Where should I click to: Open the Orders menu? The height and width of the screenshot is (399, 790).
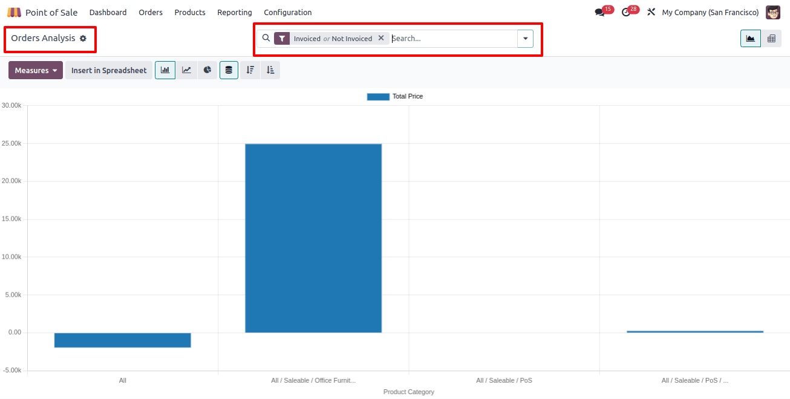point(151,12)
